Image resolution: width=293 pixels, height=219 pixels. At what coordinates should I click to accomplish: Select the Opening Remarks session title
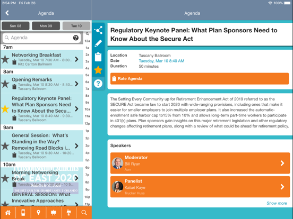click(32, 79)
